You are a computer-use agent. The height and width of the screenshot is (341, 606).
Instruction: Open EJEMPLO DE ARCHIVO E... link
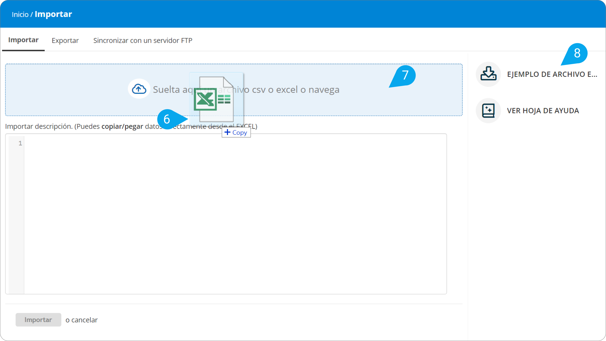(552, 74)
